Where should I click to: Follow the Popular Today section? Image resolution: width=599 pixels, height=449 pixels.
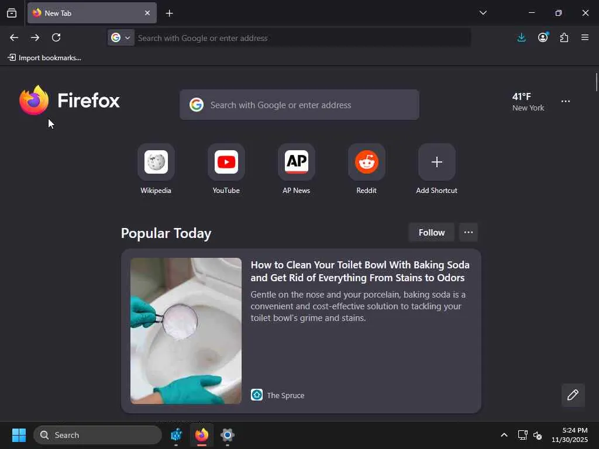point(431,233)
